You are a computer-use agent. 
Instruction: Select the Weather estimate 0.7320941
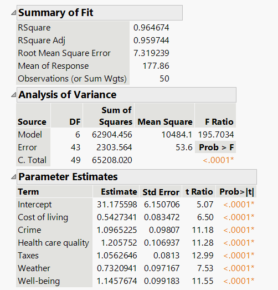pyautogui.click(x=117, y=268)
